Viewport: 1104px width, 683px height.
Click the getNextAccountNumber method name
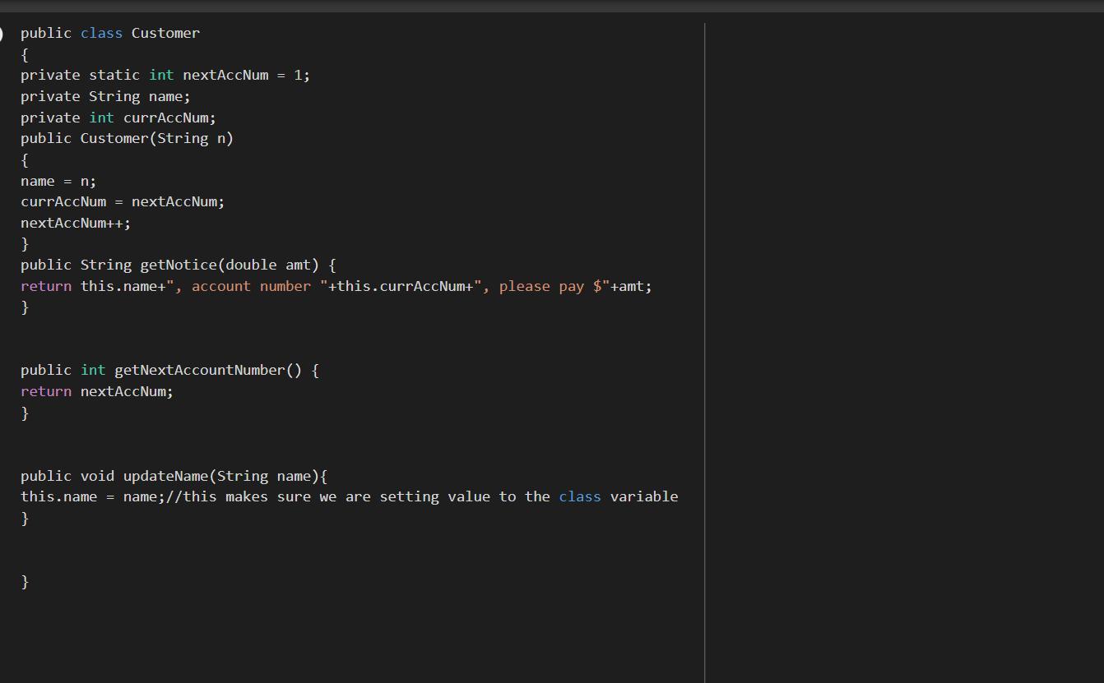point(199,370)
